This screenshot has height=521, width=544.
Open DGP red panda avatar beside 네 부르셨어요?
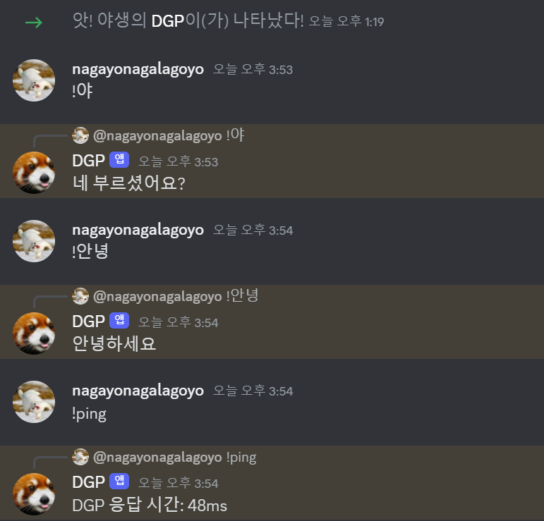click(34, 173)
